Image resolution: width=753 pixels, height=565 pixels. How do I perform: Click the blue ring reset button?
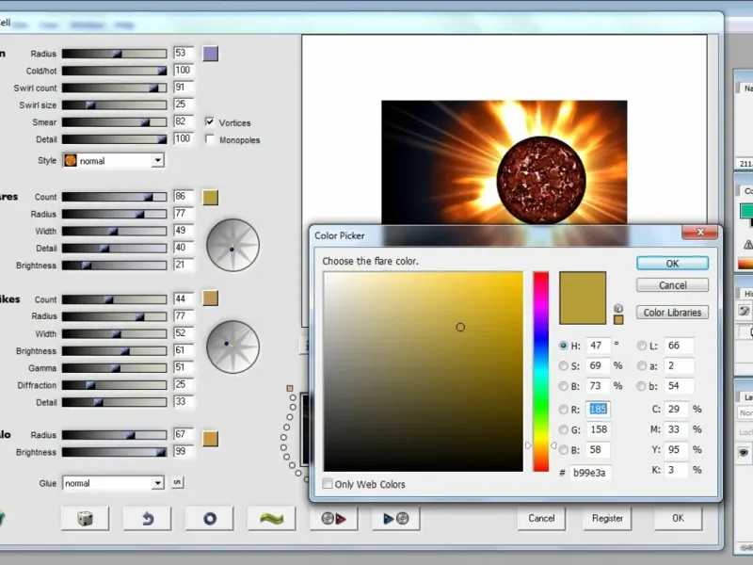(x=209, y=518)
